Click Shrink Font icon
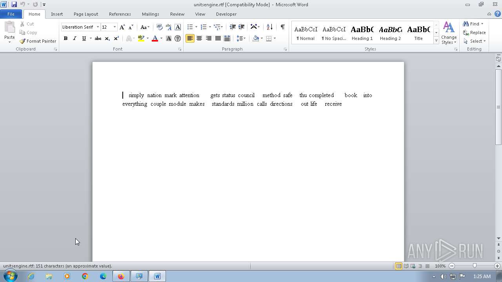The width and height of the screenshot is (502, 282). click(x=131, y=27)
